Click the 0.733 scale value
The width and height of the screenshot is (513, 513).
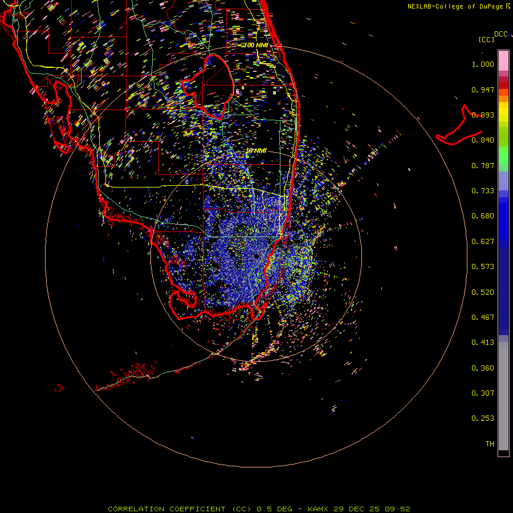click(483, 191)
